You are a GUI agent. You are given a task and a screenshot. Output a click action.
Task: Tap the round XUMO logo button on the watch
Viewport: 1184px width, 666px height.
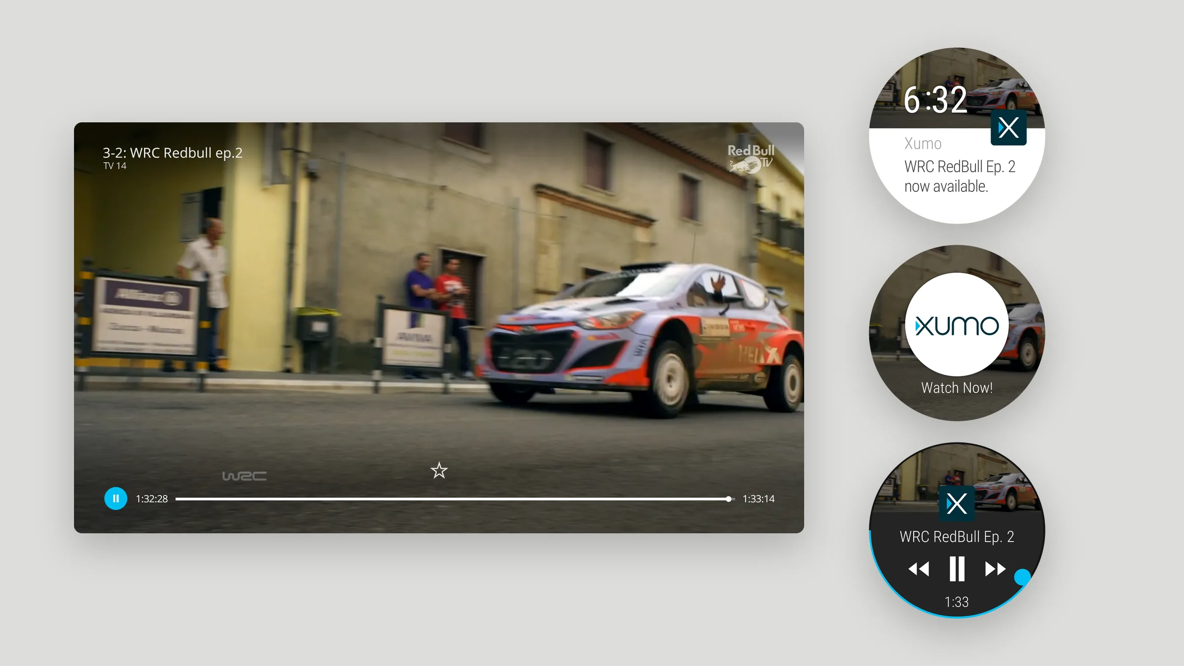click(x=957, y=325)
